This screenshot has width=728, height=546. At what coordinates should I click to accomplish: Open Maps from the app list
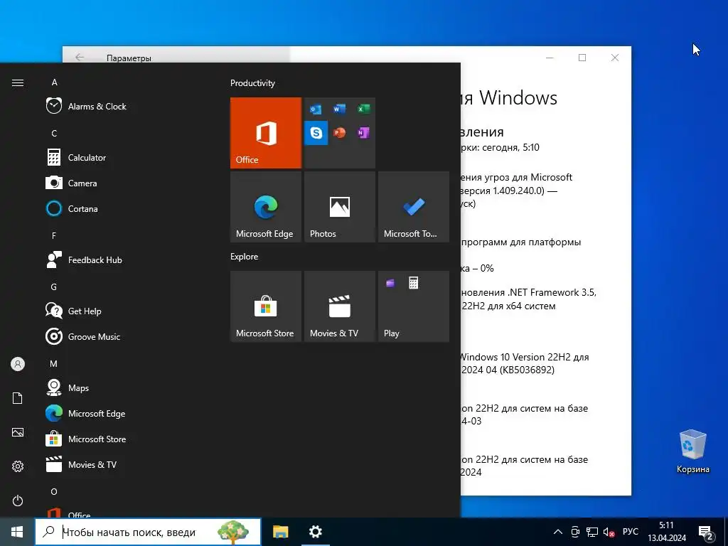tap(127, 387)
